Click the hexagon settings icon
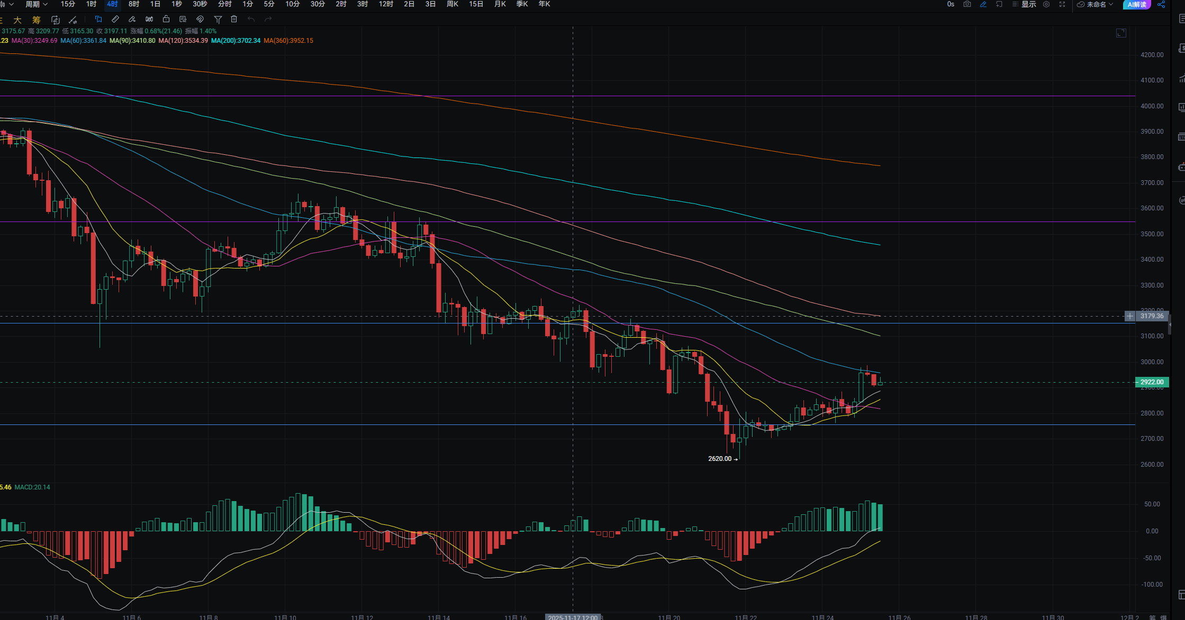This screenshot has height=620, width=1185. pos(1046,4)
